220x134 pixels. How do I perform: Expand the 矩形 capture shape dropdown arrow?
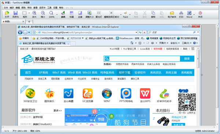[x=29, y=13]
